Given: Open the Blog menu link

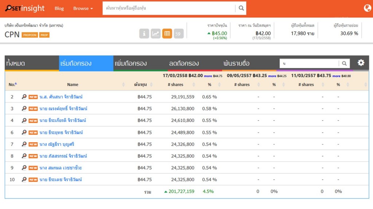Looking at the screenshot, I should (59, 8).
